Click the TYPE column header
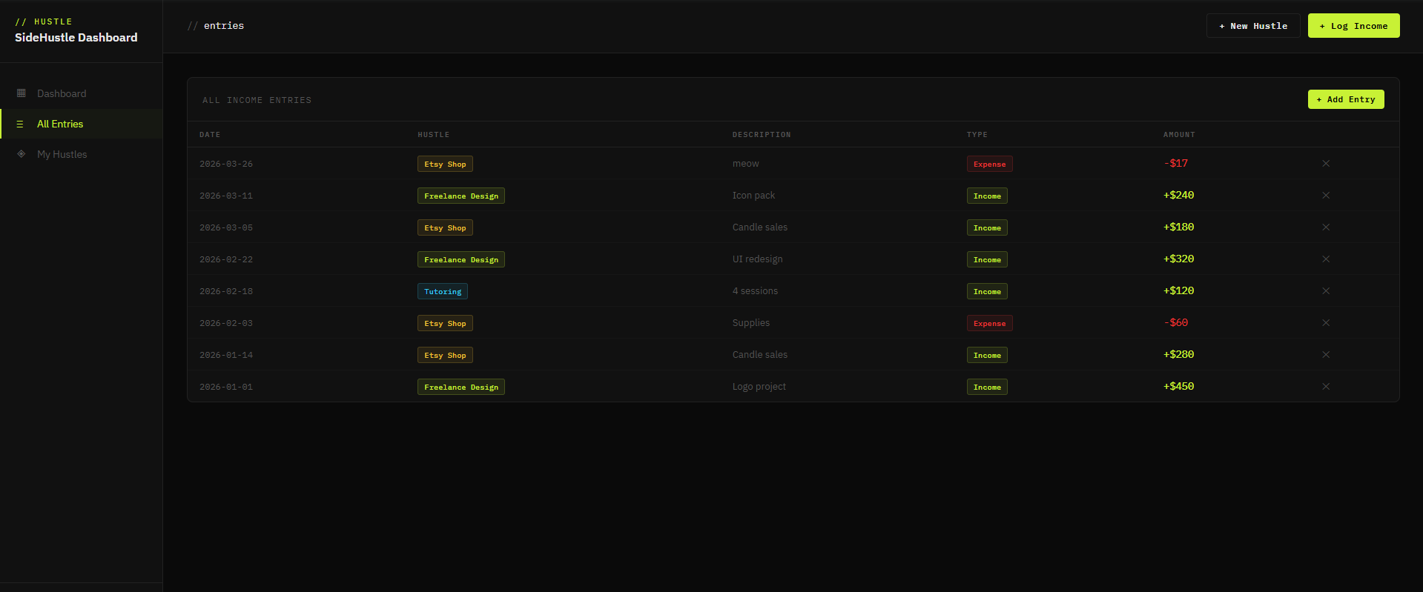Image resolution: width=1423 pixels, height=592 pixels. [977, 135]
